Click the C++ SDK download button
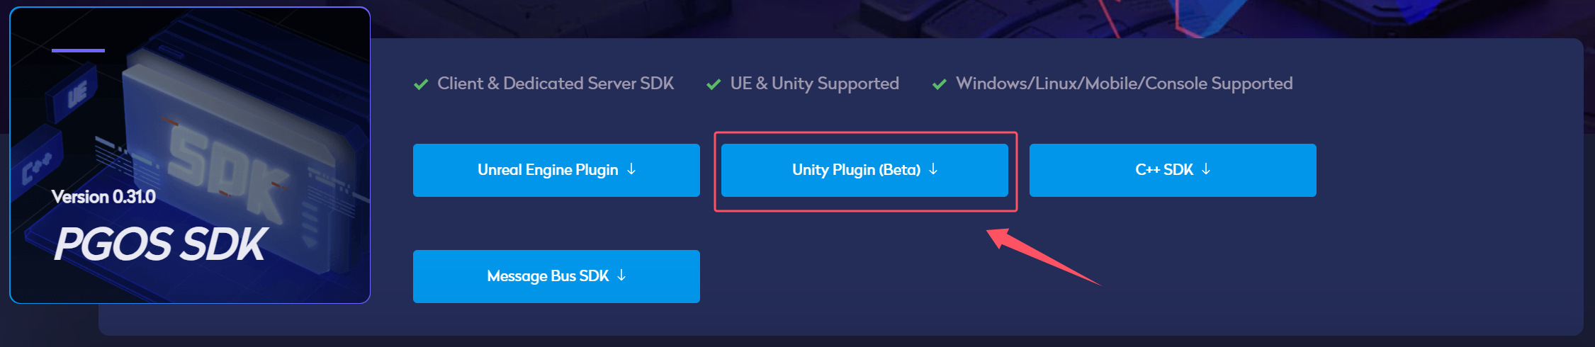The height and width of the screenshot is (347, 1595). [x=1173, y=170]
